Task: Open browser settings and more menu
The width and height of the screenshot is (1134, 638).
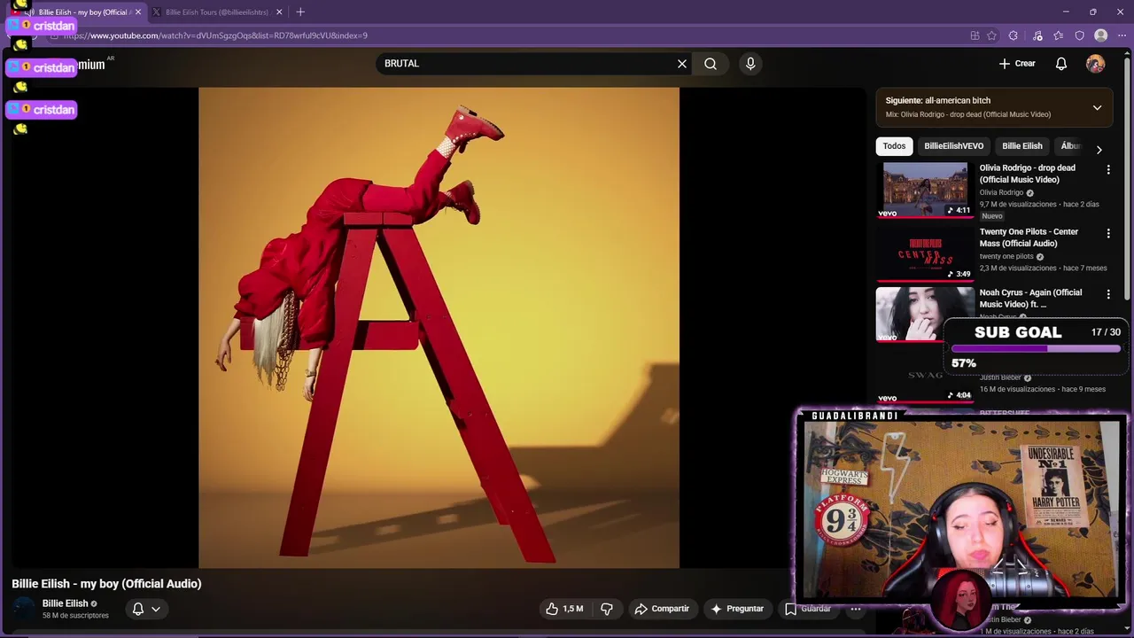Action: coord(1122,35)
